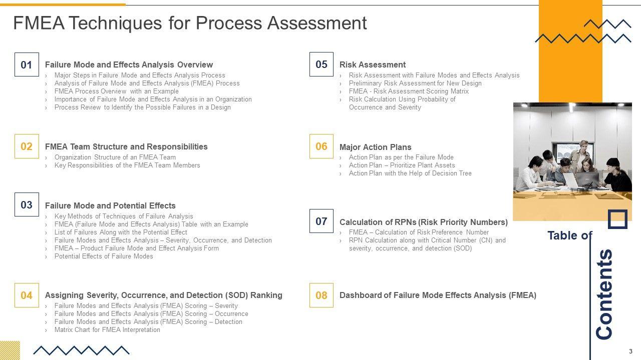The height and width of the screenshot is (360, 641).
Task: Click chevron beside "Preliminary Risk Assessment for New Design"
Action: [341, 83]
